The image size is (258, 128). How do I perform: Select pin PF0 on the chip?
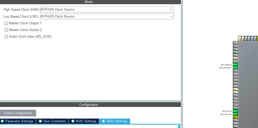coord(236,71)
